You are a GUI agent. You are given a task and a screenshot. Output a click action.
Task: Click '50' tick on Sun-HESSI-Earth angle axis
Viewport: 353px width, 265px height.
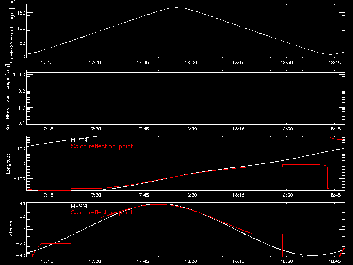tap(23, 43)
